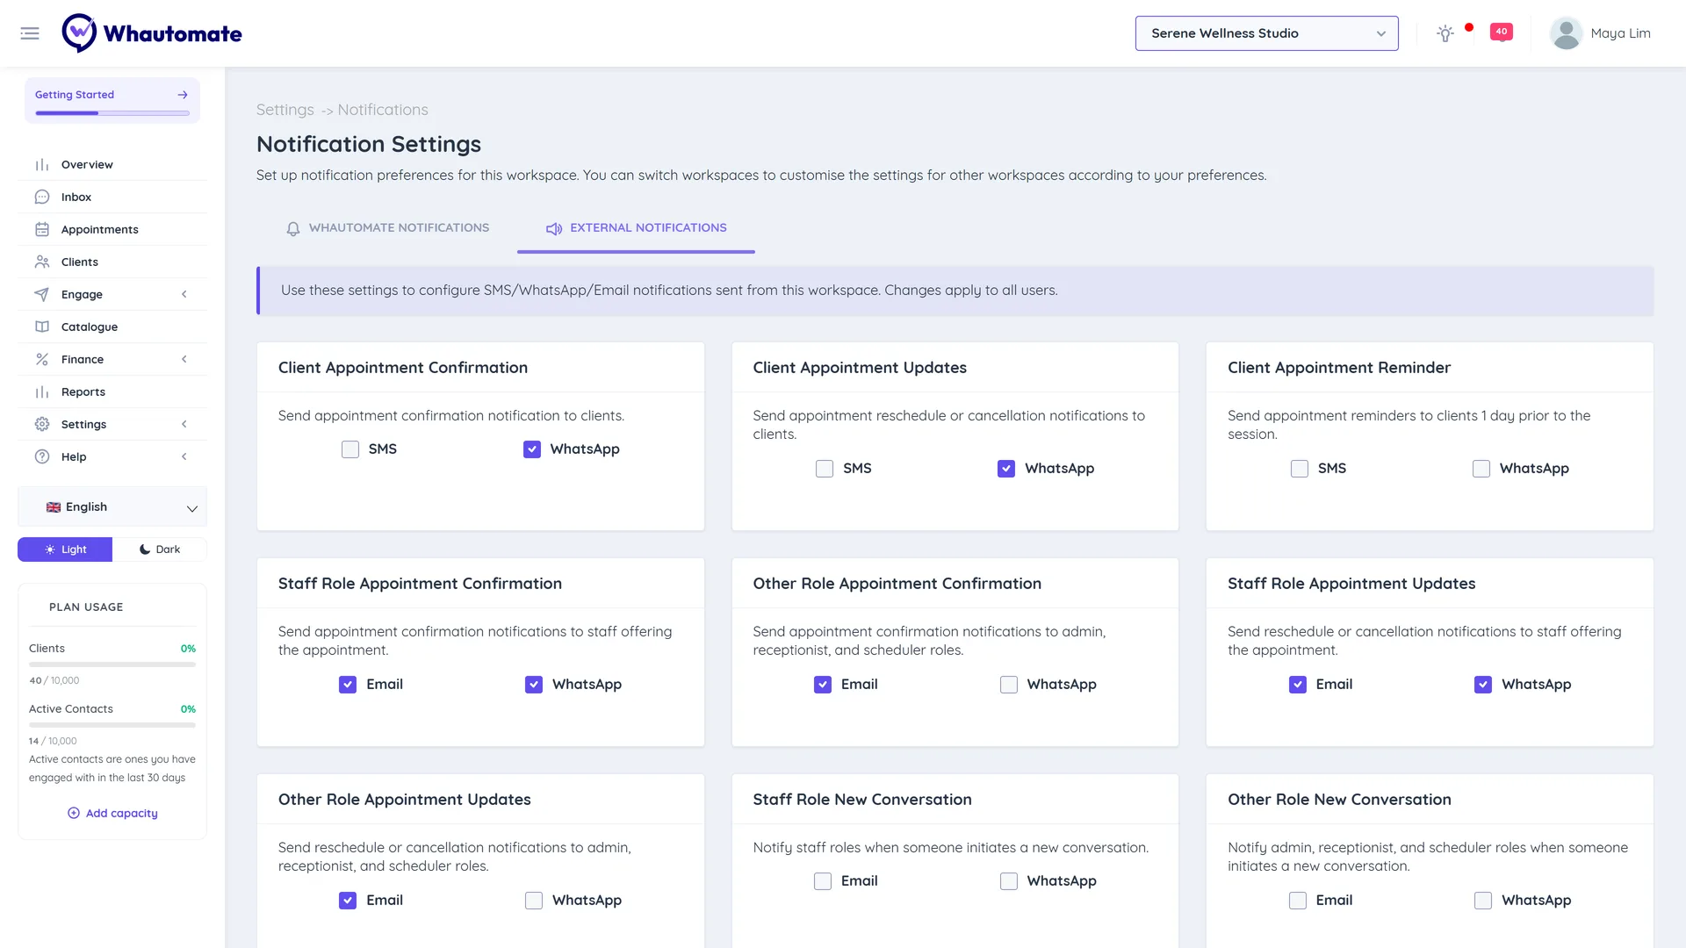The height and width of the screenshot is (948, 1686).
Task: Click the Getting Started progress bar
Action: point(112,113)
